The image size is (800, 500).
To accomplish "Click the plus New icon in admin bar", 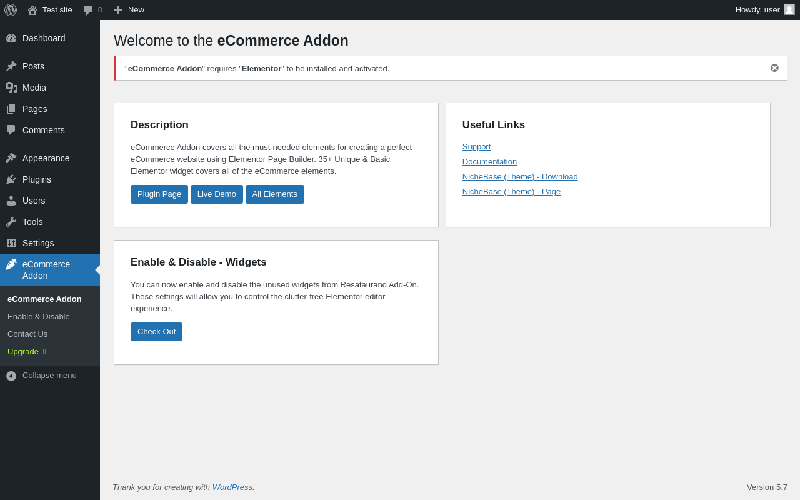I will click(118, 10).
